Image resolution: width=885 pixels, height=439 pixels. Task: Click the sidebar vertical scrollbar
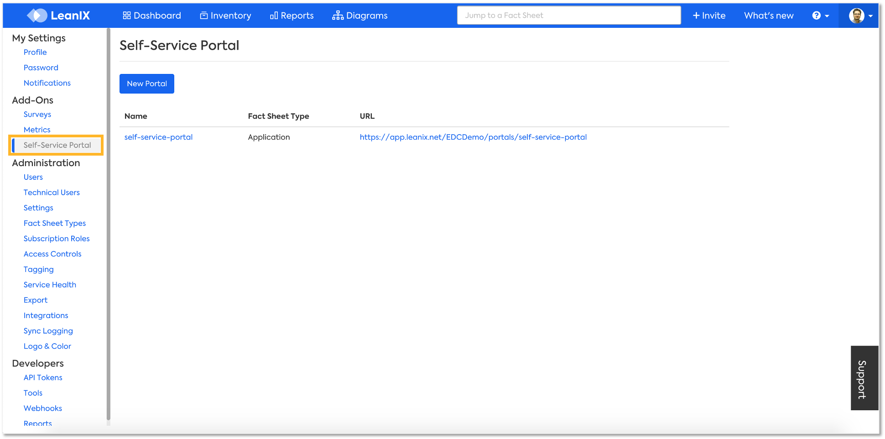click(x=108, y=224)
